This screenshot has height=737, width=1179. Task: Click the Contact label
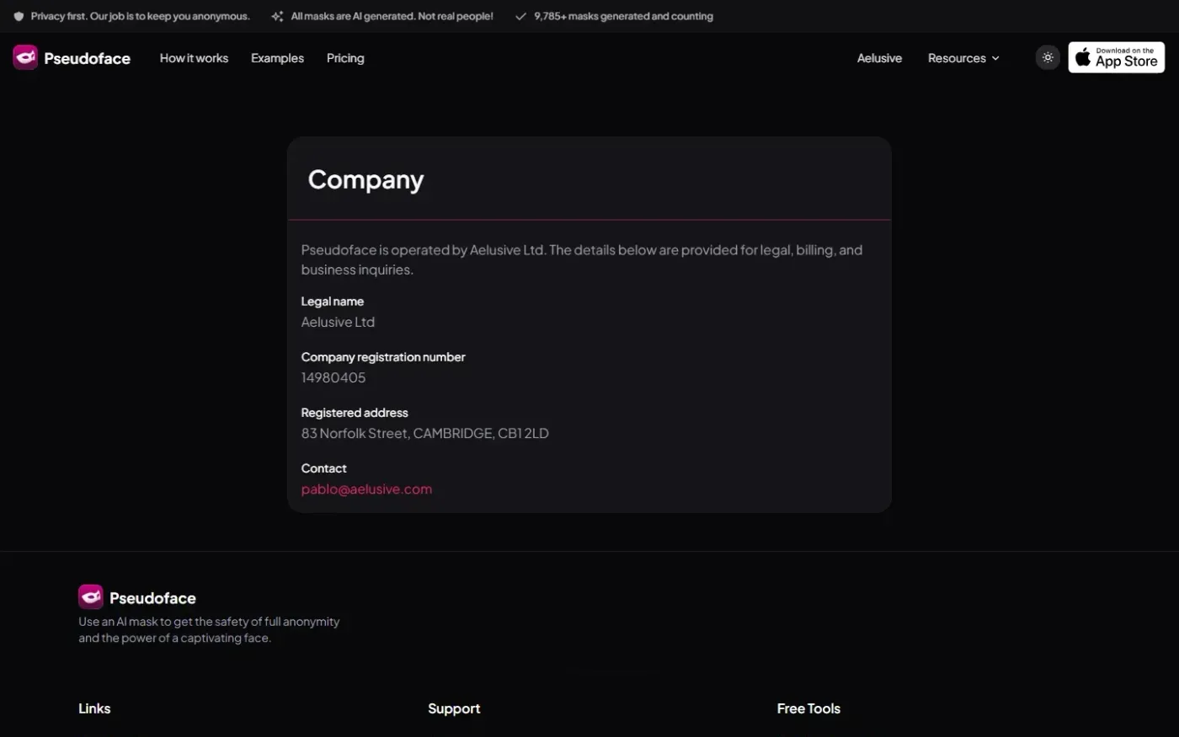click(x=324, y=468)
